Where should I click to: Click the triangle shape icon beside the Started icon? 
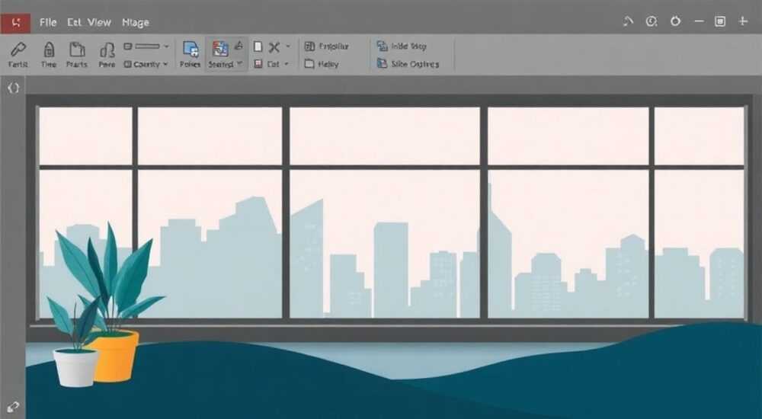tap(239, 46)
